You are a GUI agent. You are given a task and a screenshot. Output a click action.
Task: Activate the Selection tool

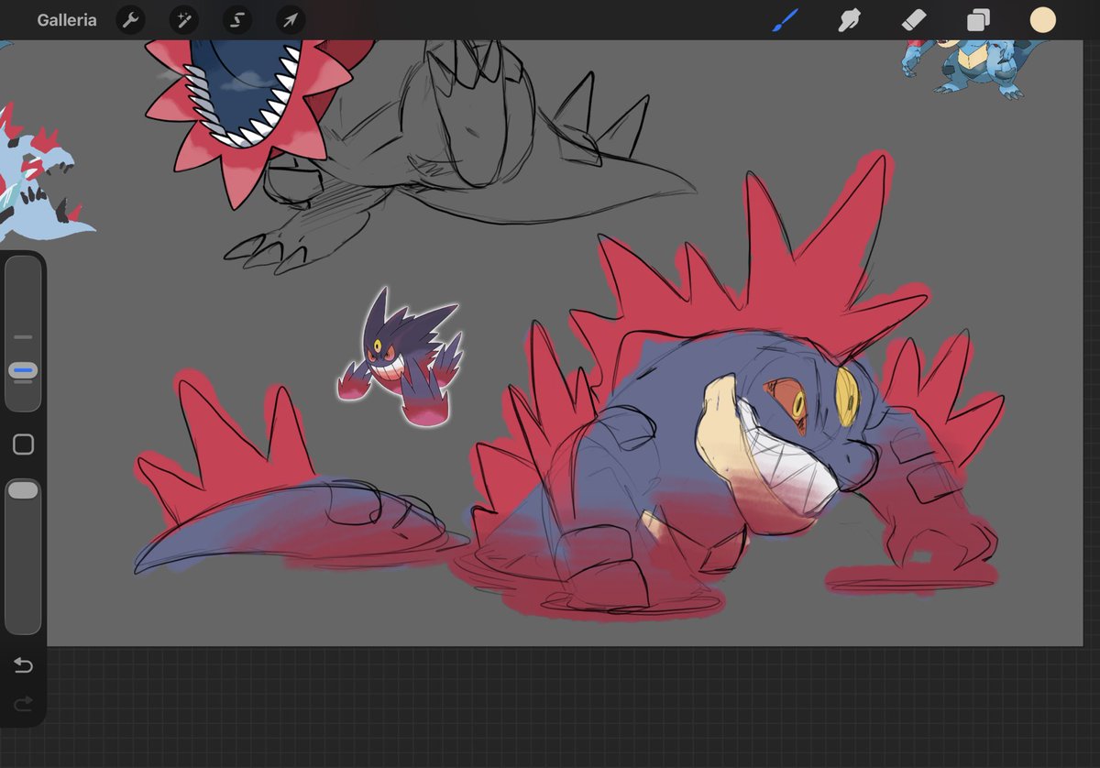tap(237, 20)
